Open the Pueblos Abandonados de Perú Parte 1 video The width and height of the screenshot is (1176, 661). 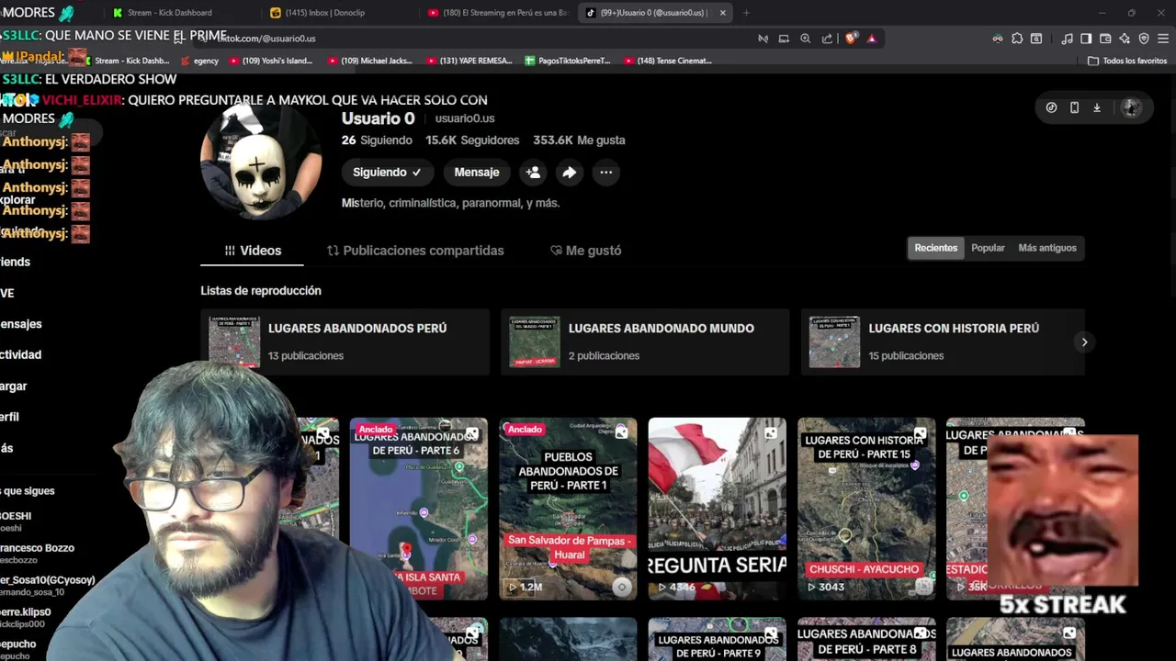568,509
